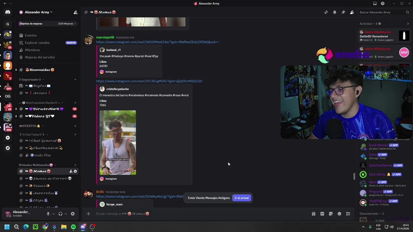Click Ir al actual button

[242, 198]
